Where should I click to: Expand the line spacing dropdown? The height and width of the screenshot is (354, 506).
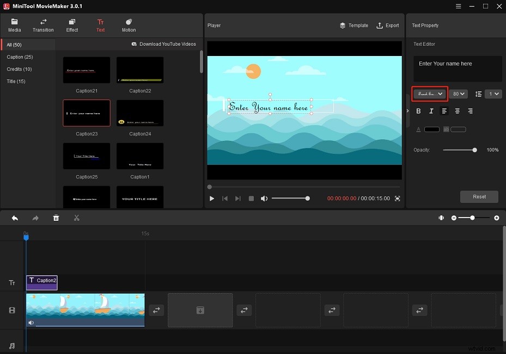tap(494, 94)
